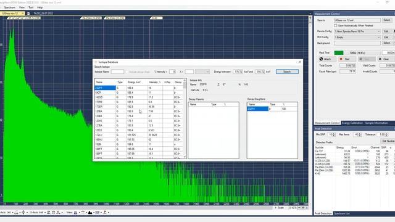This screenshot has height=222, width=395.
Task: Focus the % Intensity threshold field
Action: click(172, 72)
